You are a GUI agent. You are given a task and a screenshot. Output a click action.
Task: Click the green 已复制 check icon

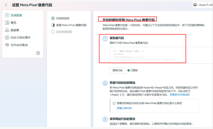[x=129, y=70]
